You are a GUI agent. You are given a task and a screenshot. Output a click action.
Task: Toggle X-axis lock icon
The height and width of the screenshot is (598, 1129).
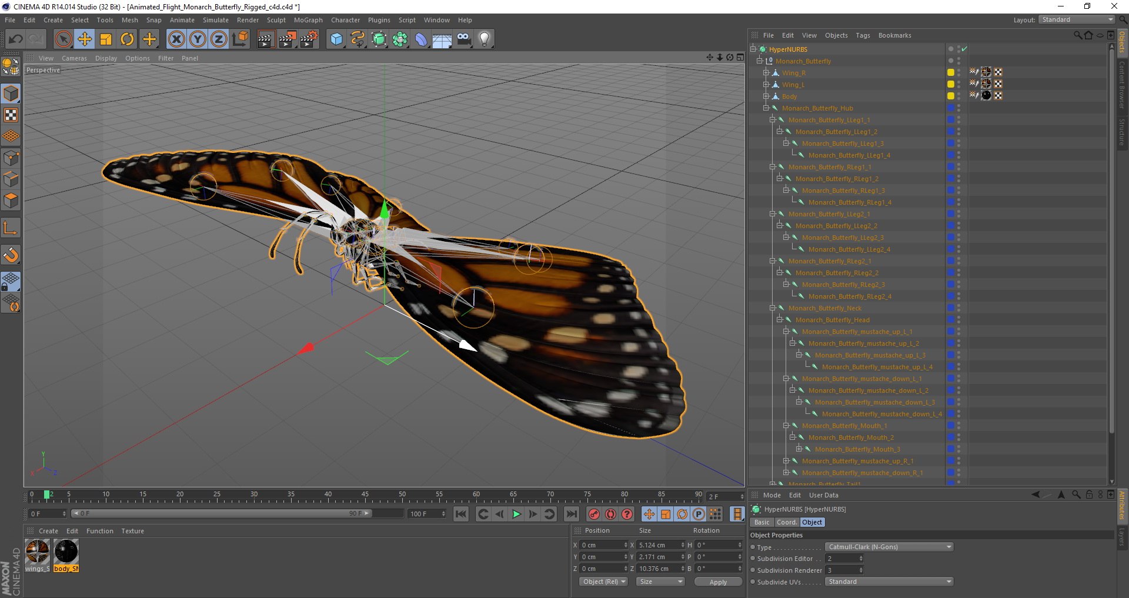[176, 39]
